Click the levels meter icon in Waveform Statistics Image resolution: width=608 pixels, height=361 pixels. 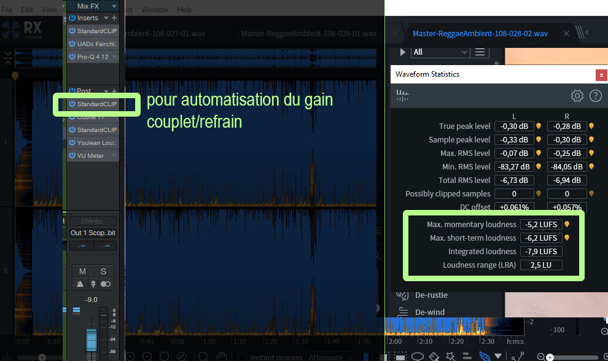click(402, 95)
